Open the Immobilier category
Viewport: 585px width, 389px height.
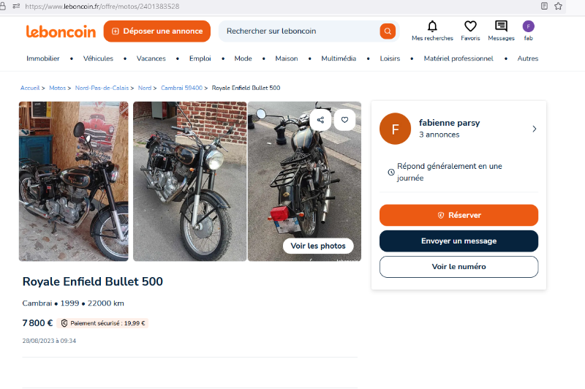tap(43, 58)
